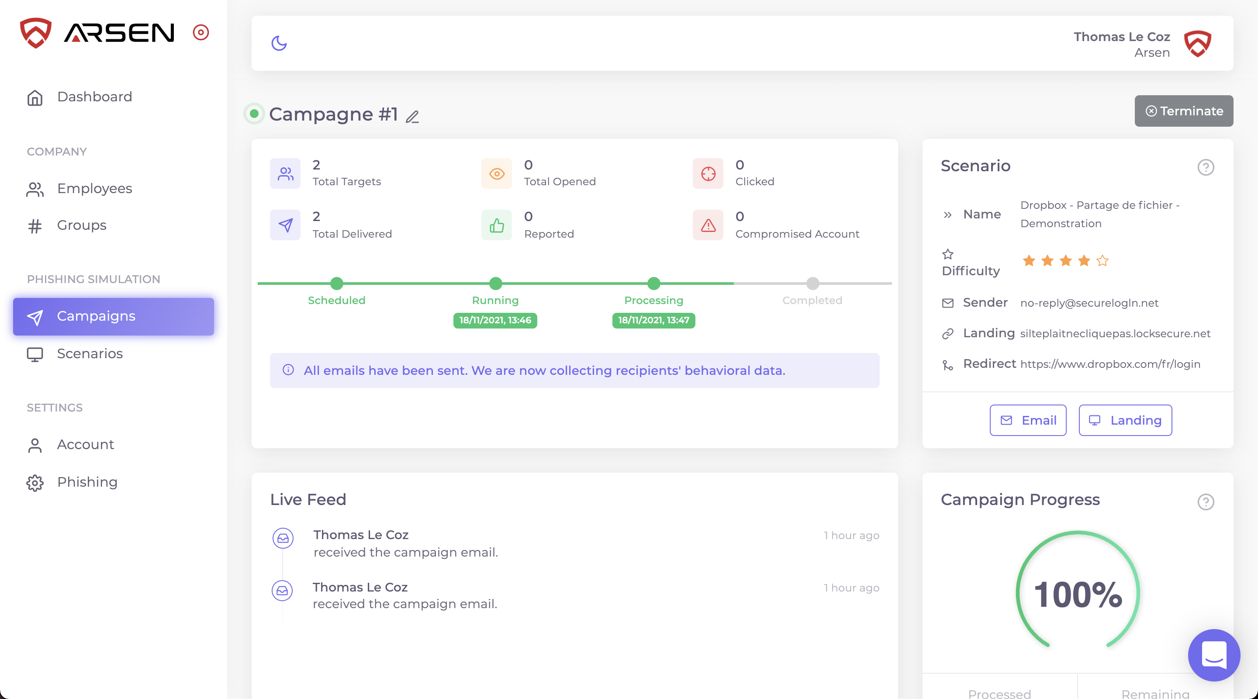Terminate the running campaign

(1183, 111)
